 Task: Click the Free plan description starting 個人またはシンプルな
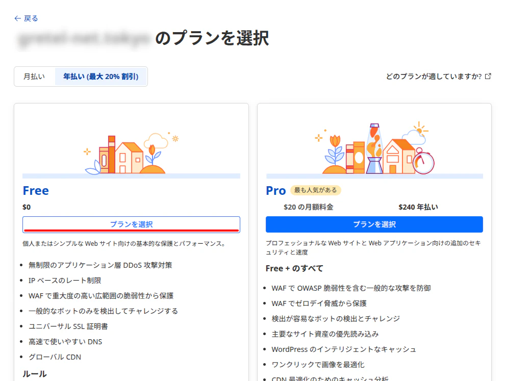[123, 243]
